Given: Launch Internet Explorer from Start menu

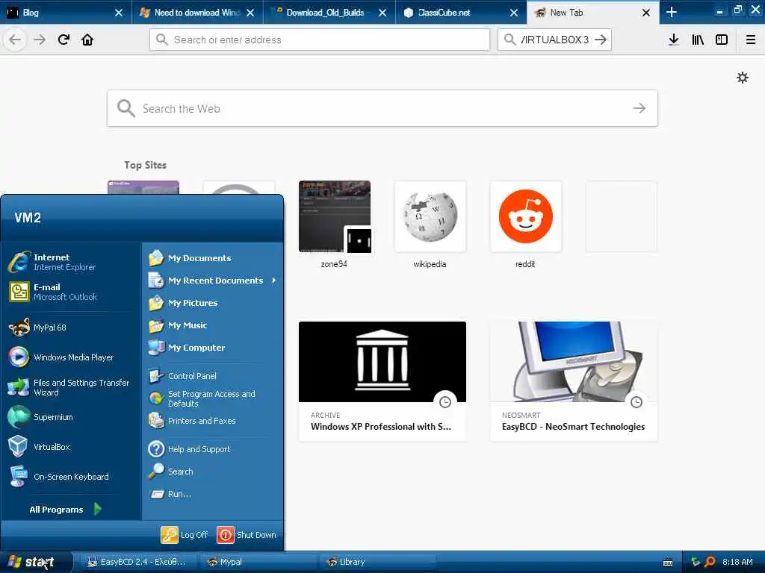Looking at the screenshot, I should point(71,262).
